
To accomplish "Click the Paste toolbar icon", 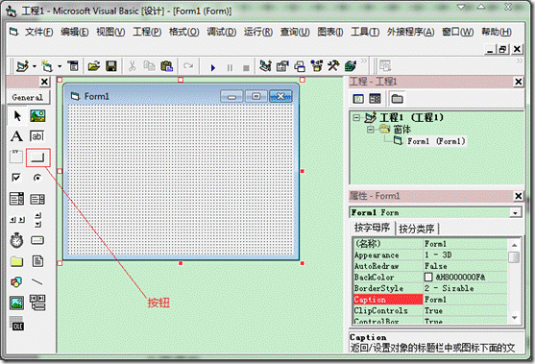I will click(x=166, y=66).
